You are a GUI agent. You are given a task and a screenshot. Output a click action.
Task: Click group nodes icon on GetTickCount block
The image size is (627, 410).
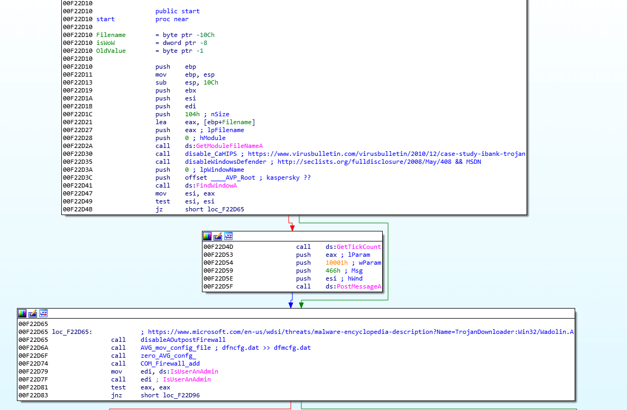(x=228, y=236)
